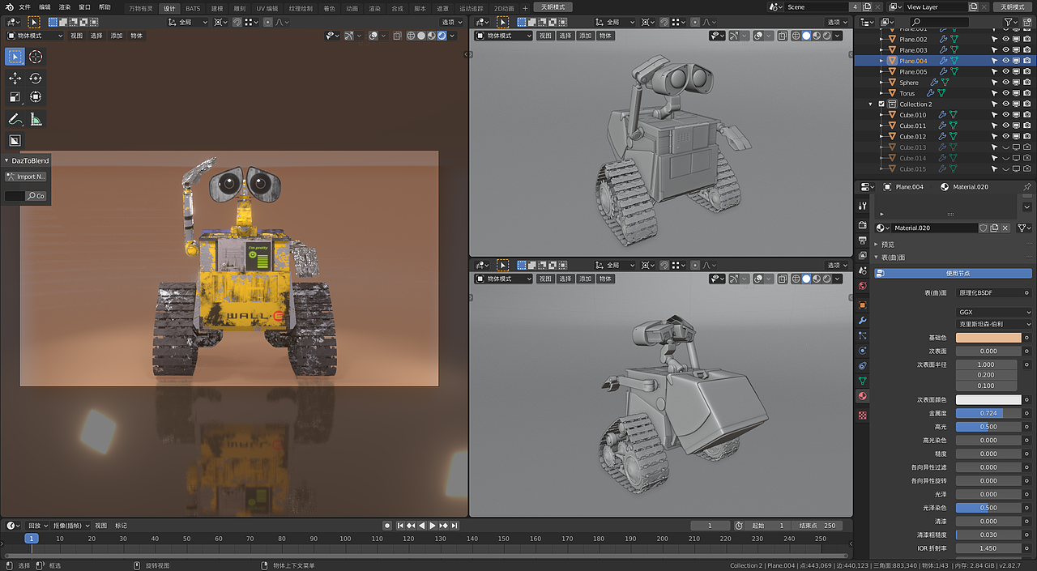The height and width of the screenshot is (571, 1037).
Task: Switch to the 建模 workspace tab
Action: [x=216, y=8]
